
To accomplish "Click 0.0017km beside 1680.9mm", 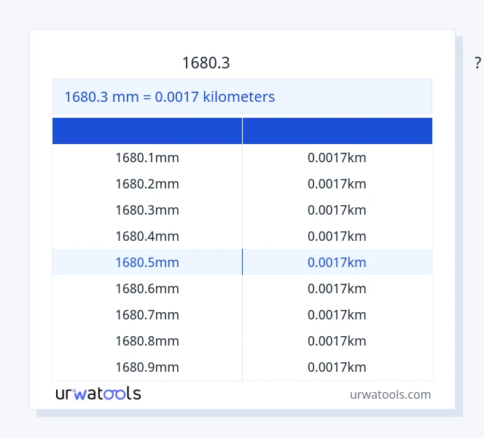I will [337, 367].
